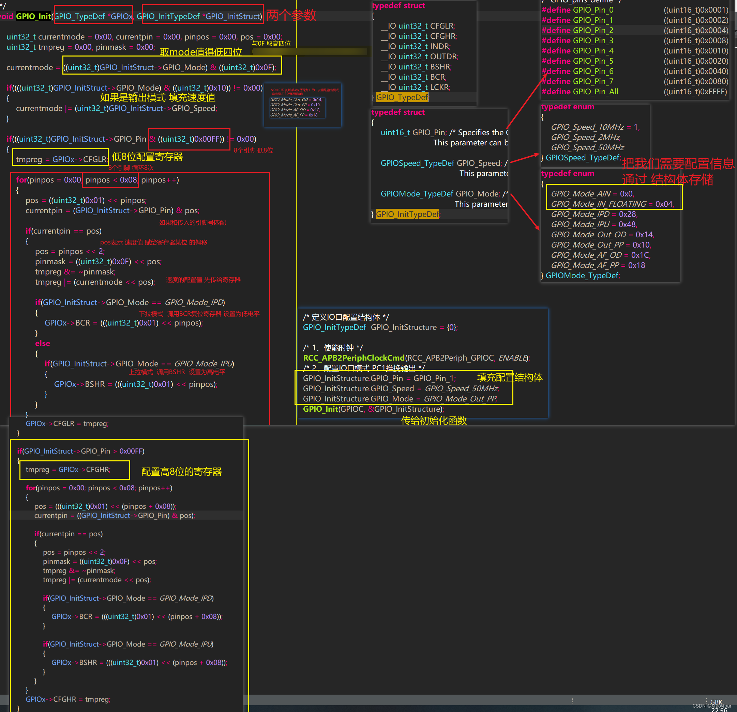Click the 'GPIO_Mode_AIN = 0x0,' enum entry
The image size is (737, 712).
click(592, 194)
